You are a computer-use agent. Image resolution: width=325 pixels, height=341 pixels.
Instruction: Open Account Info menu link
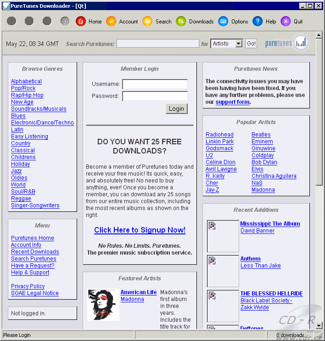(x=26, y=245)
